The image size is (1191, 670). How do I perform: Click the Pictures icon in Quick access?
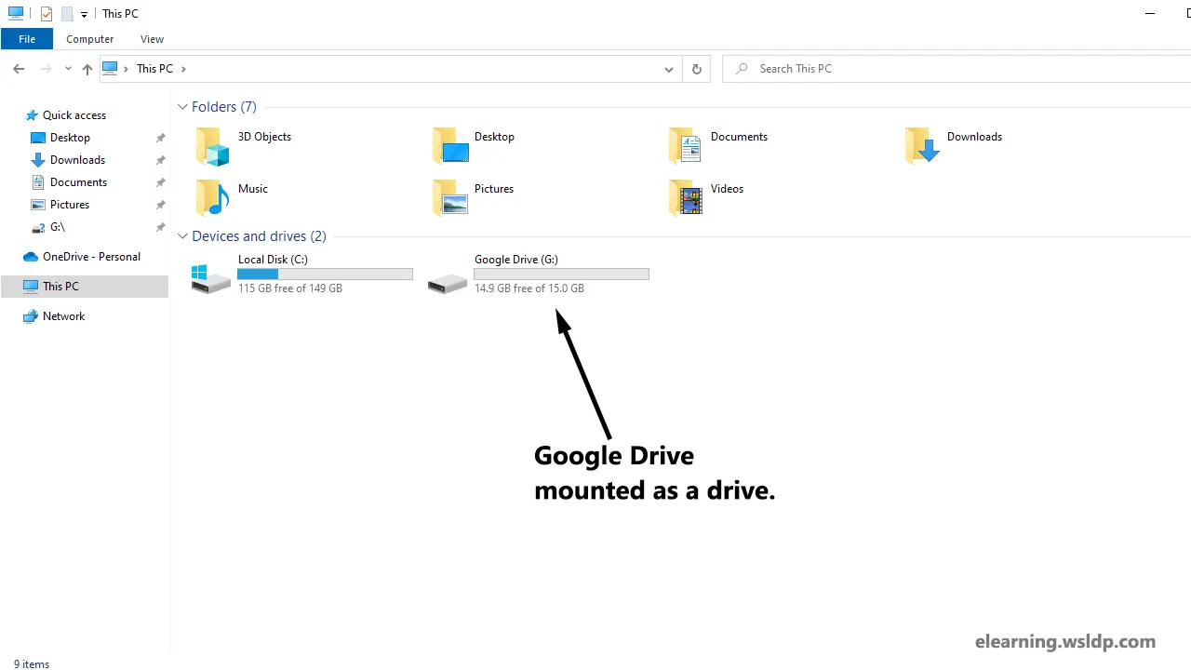coord(38,205)
